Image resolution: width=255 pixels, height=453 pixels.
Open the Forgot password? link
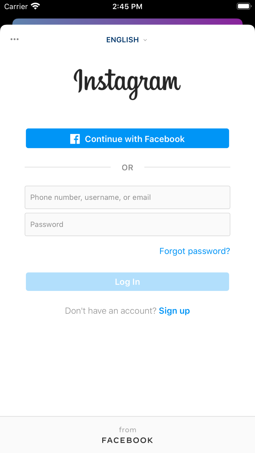click(195, 251)
